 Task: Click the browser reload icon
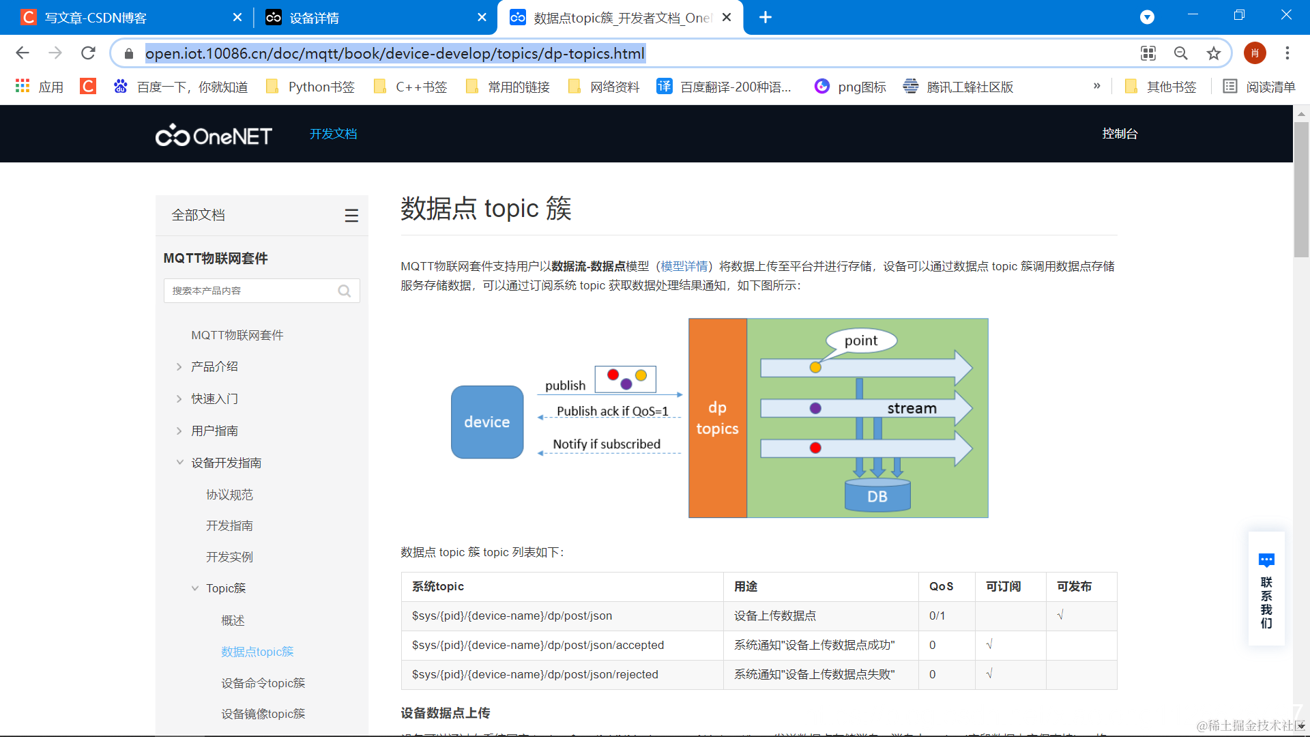(88, 53)
